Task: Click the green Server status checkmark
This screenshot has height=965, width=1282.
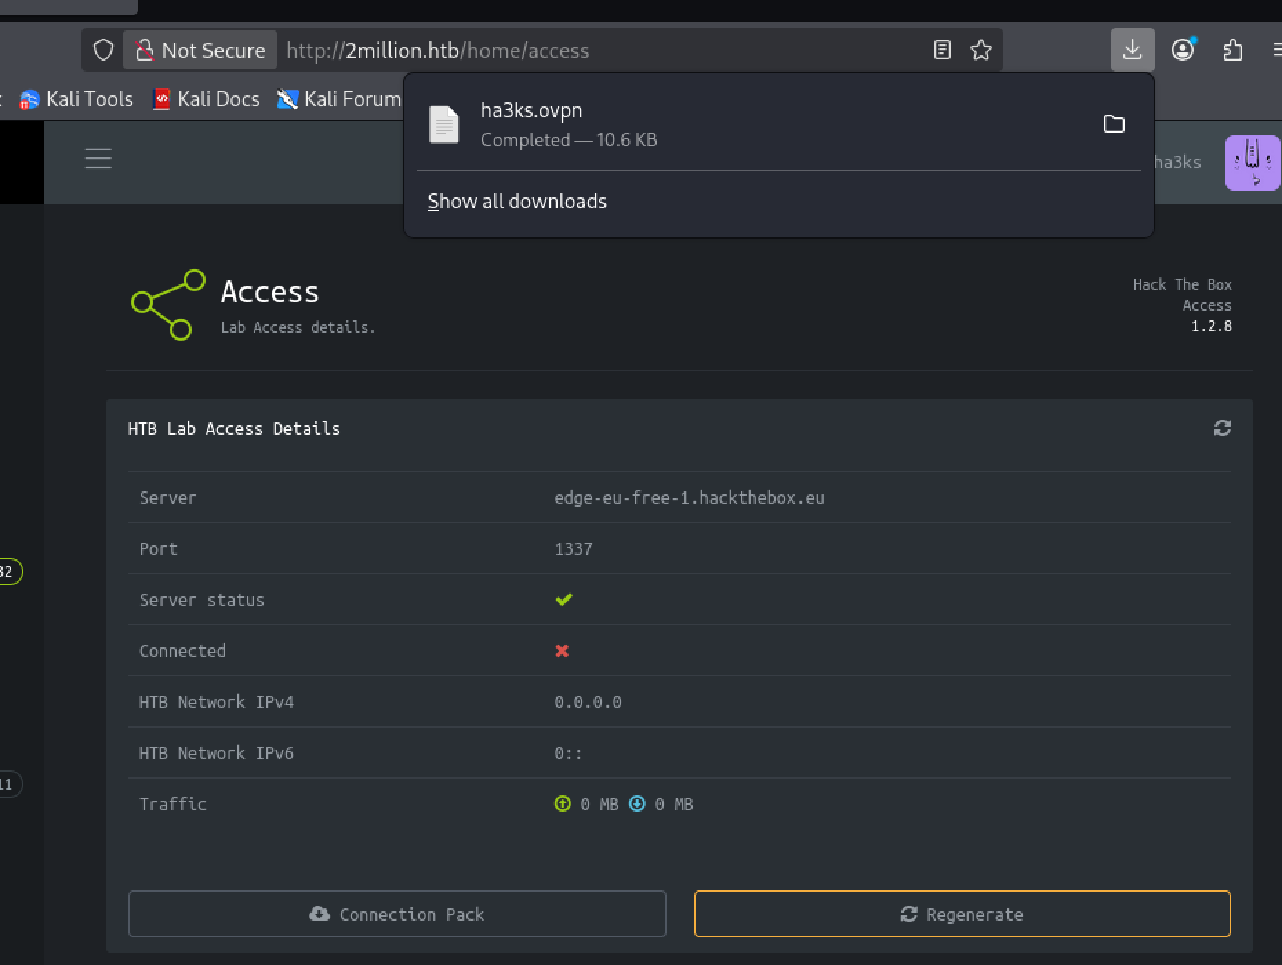Action: 564,599
